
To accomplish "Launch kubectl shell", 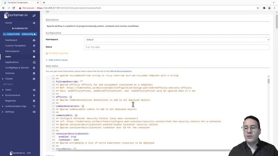I will [x=12, y=34].
